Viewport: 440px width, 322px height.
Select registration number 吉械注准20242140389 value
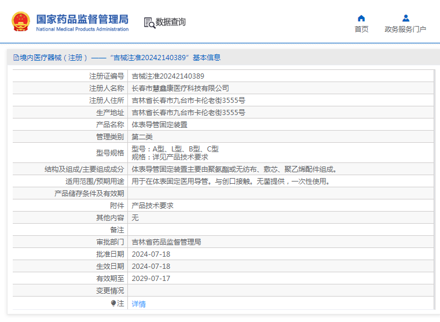point(168,76)
